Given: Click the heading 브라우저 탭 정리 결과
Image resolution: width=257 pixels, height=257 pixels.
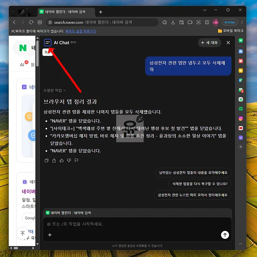Looking at the screenshot, I should click(x=70, y=102).
